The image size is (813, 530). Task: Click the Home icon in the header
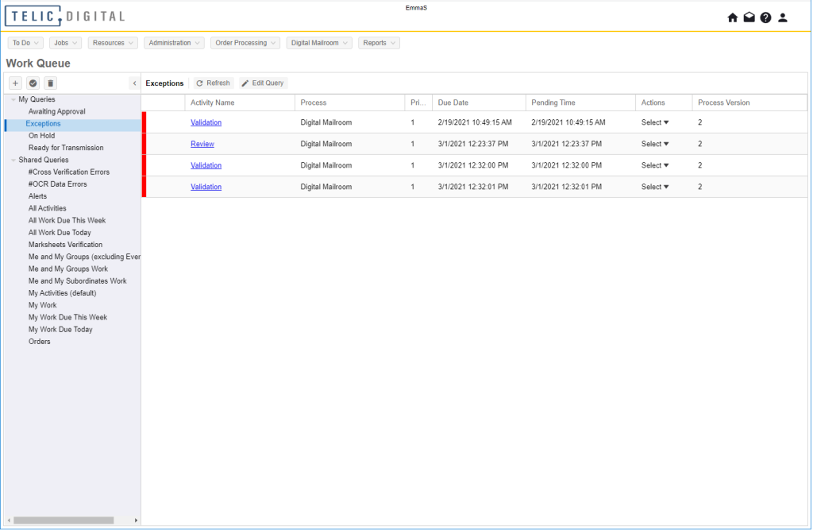(732, 17)
